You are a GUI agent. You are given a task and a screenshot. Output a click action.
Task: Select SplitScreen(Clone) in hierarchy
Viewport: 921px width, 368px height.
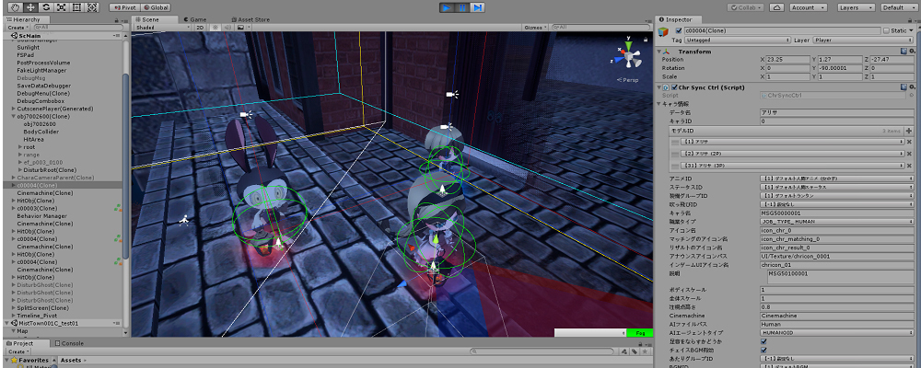[43, 307]
